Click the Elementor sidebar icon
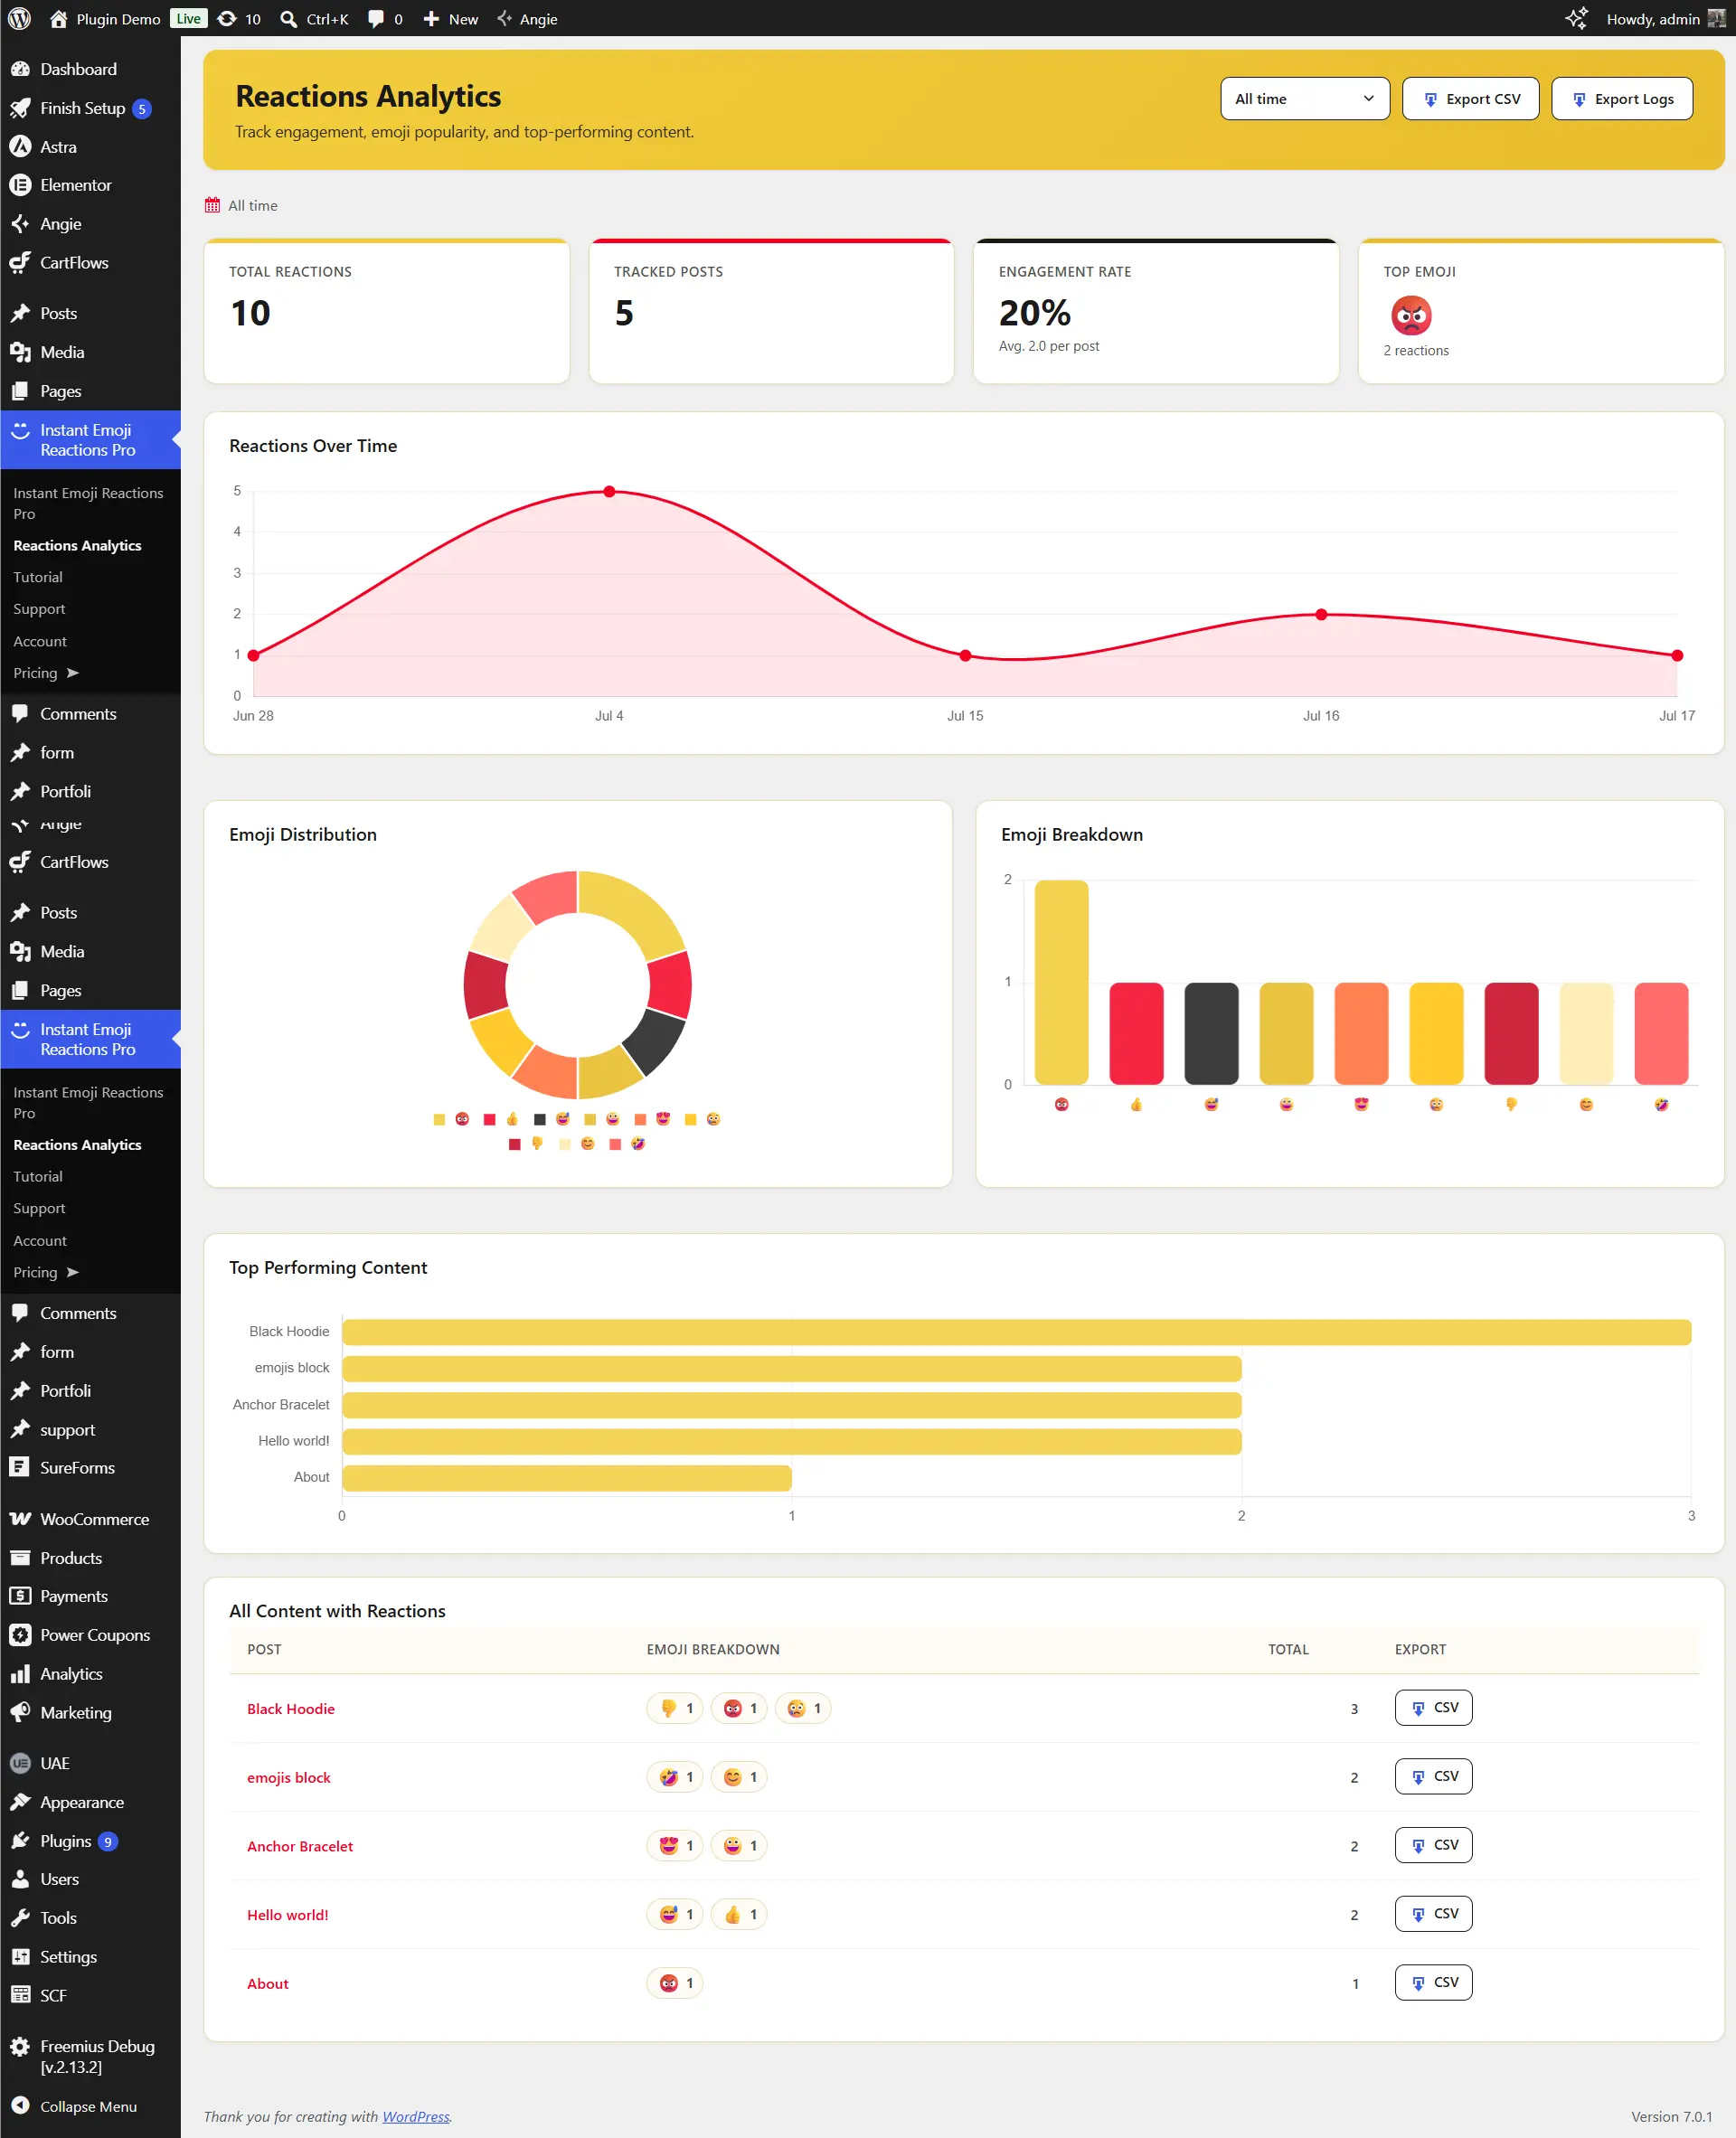Screen dimensions: 1736x2138 pos(20,185)
